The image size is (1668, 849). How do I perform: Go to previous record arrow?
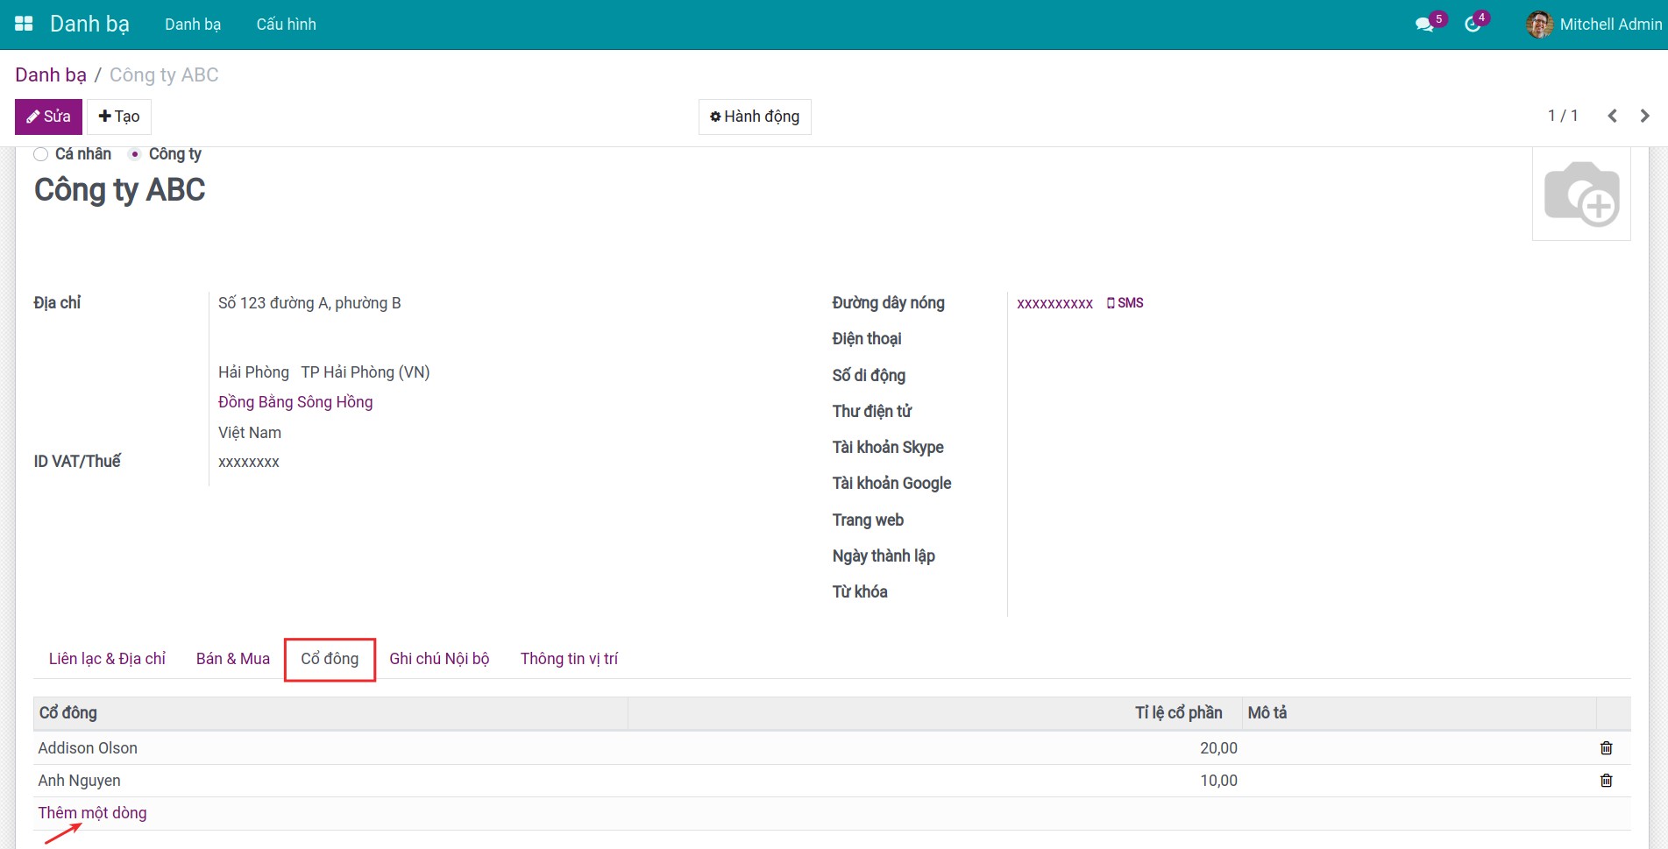tap(1612, 116)
